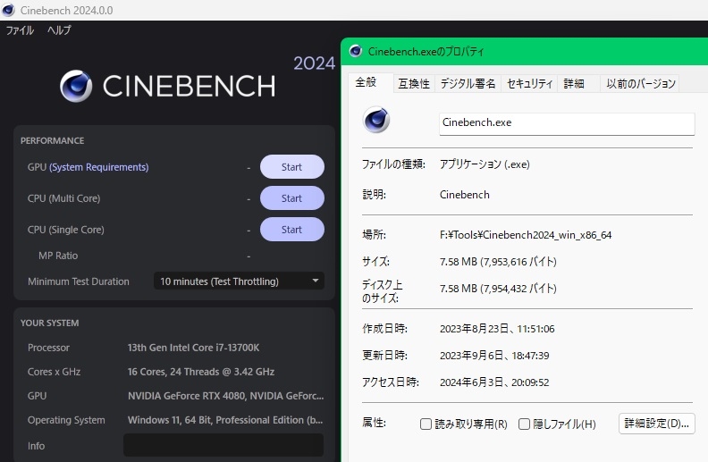Screen dimensions: 708x462
Task: Click the modified date 2023年9月6日、18:47:39
Action: (x=494, y=356)
